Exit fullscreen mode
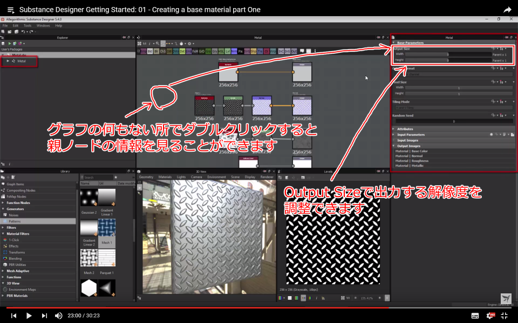The width and height of the screenshot is (518, 323). [x=504, y=316]
